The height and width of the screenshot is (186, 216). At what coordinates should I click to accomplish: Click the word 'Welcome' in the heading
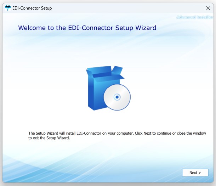coord(33,28)
